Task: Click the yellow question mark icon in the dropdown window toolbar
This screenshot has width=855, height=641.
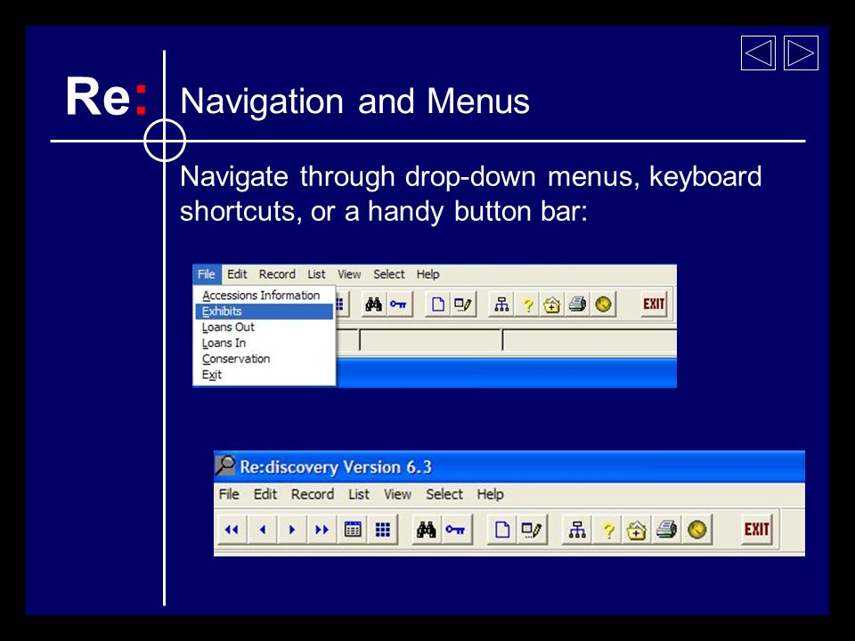Action: (527, 304)
